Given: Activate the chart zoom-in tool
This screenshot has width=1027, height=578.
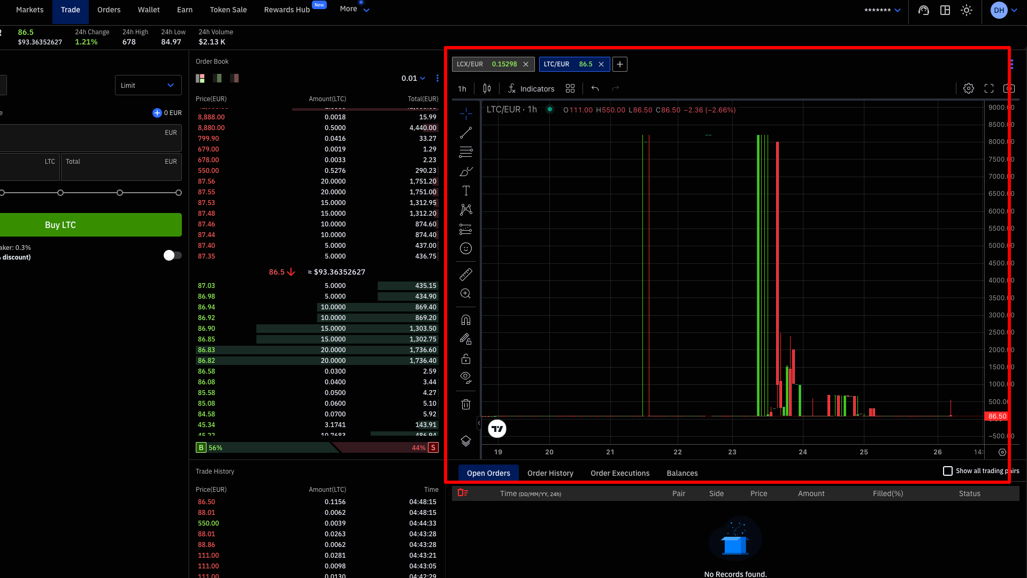Looking at the screenshot, I should (x=466, y=294).
